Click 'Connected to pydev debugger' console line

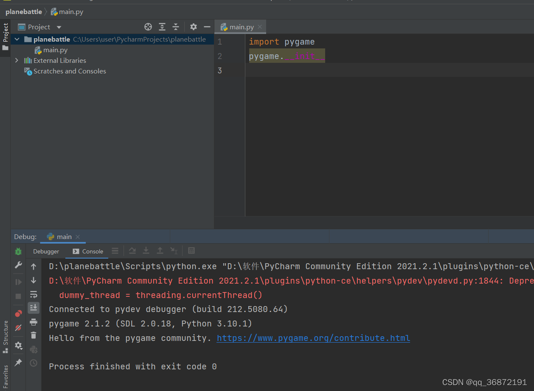pyautogui.click(x=169, y=309)
